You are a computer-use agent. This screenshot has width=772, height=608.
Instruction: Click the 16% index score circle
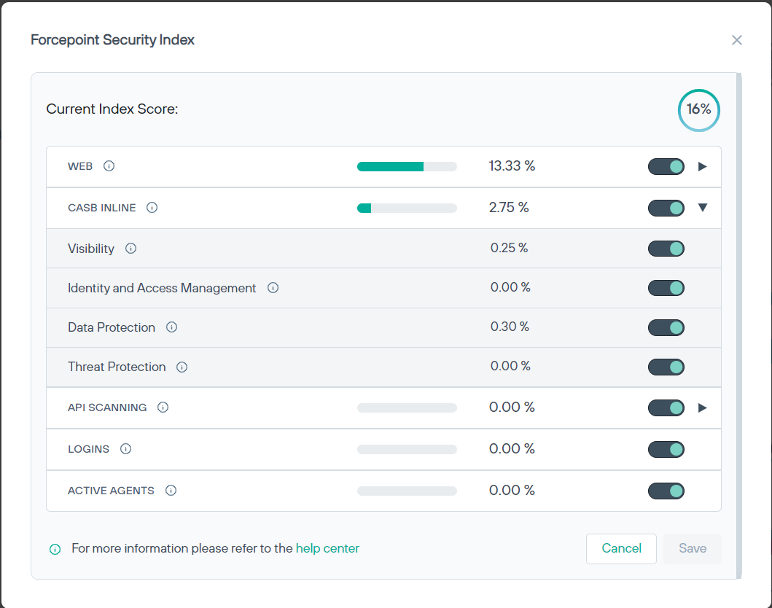(x=698, y=110)
